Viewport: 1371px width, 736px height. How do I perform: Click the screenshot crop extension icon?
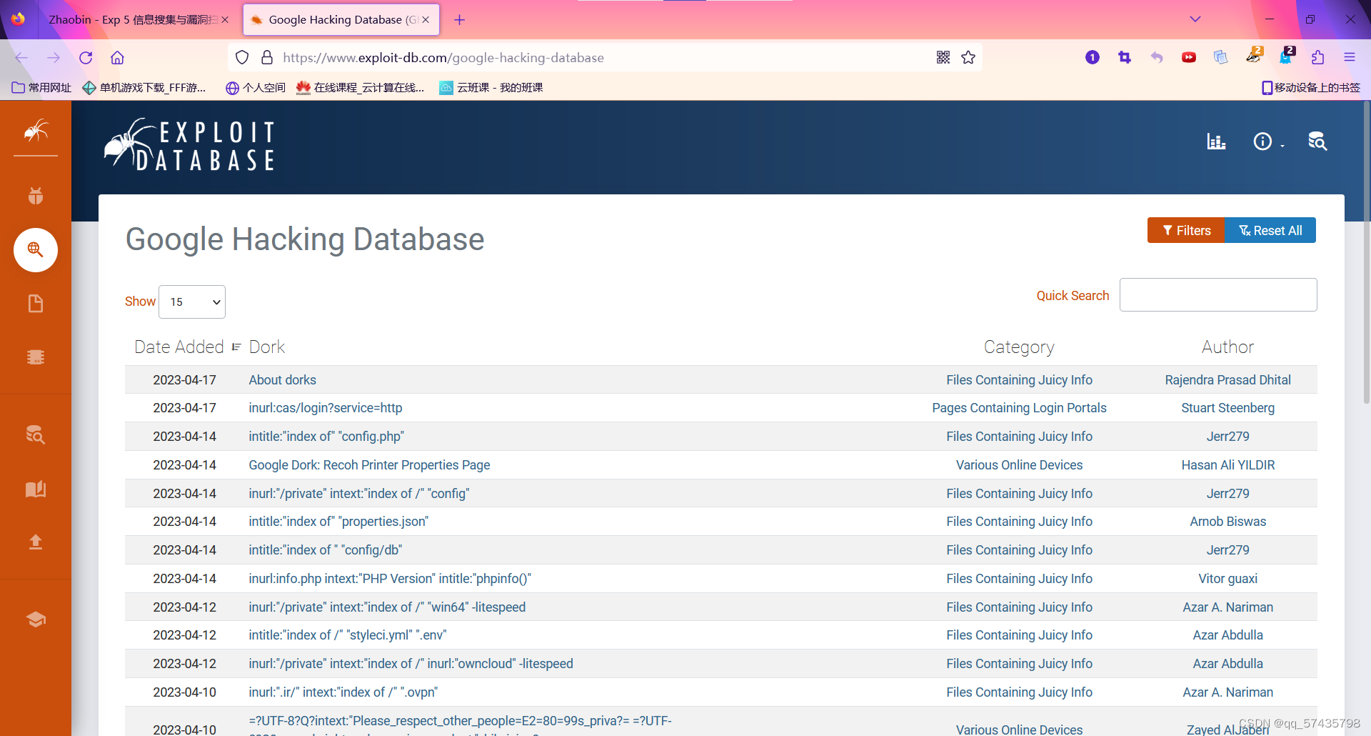pyautogui.click(x=1125, y=58)
